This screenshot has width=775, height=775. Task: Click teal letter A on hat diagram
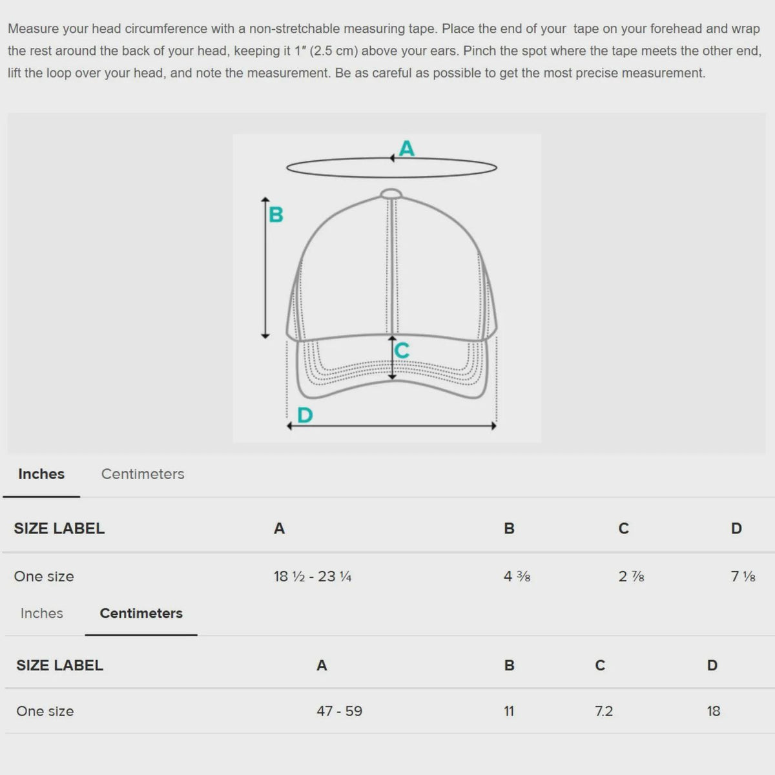coord(406,149)
